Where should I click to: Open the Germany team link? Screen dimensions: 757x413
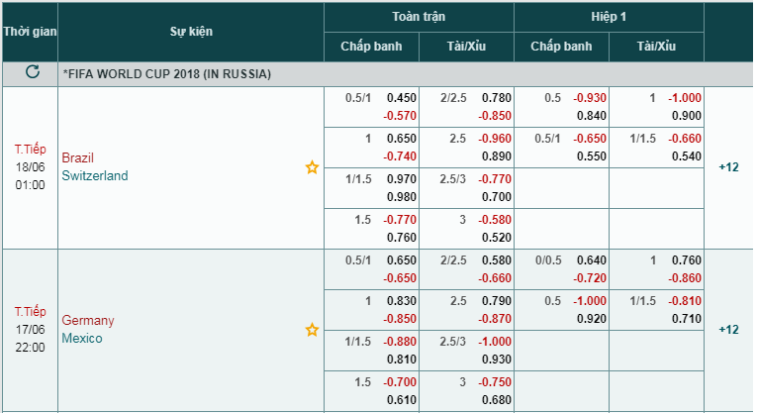pos(88,320)
